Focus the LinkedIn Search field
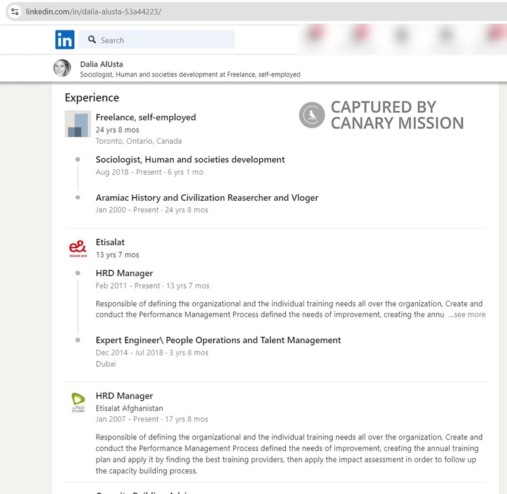 157,40
